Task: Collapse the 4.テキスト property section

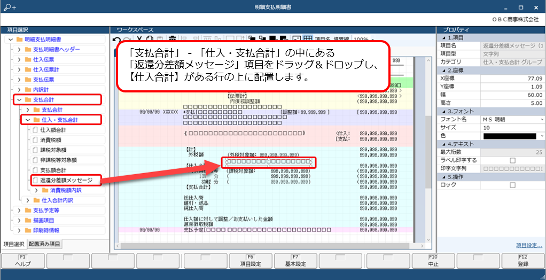Action: [x=443, y=144]
